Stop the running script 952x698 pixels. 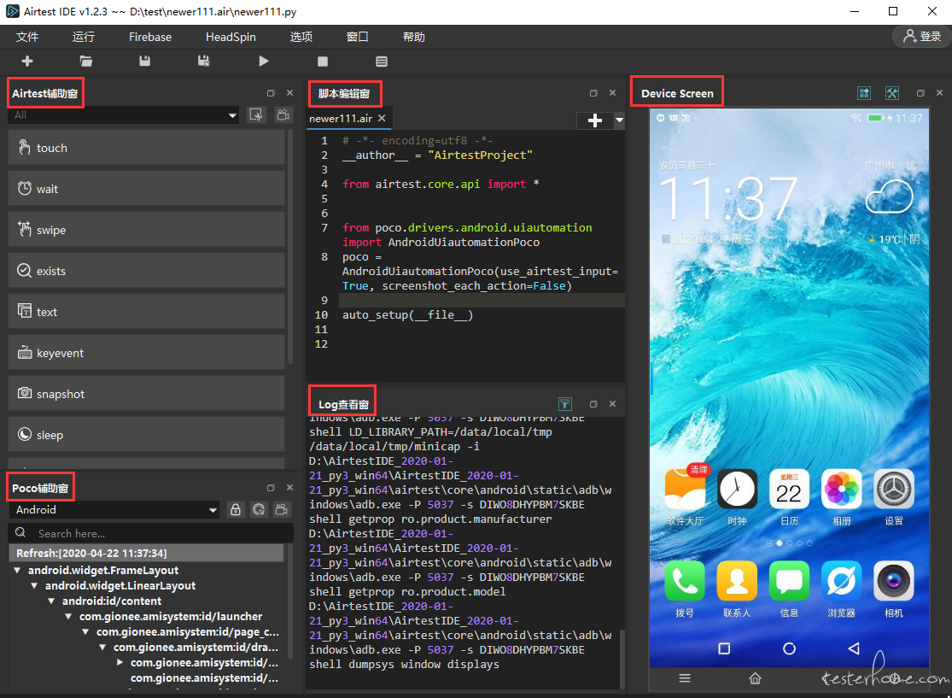pyautogui.click(x=323, y=62)
